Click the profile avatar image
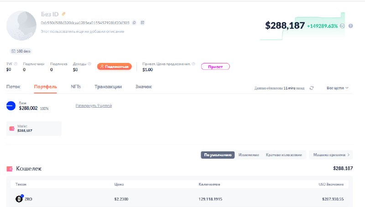This screenshot has width=365, height=207. point(21,25)
